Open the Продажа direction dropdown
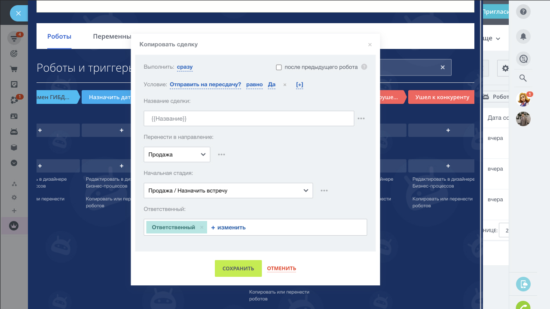This screenshot has height=309, width=550. (177, 154)
